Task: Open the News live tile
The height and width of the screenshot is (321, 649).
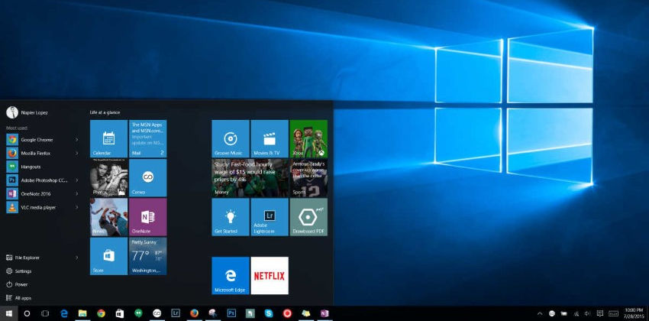Action: [108, 217]
